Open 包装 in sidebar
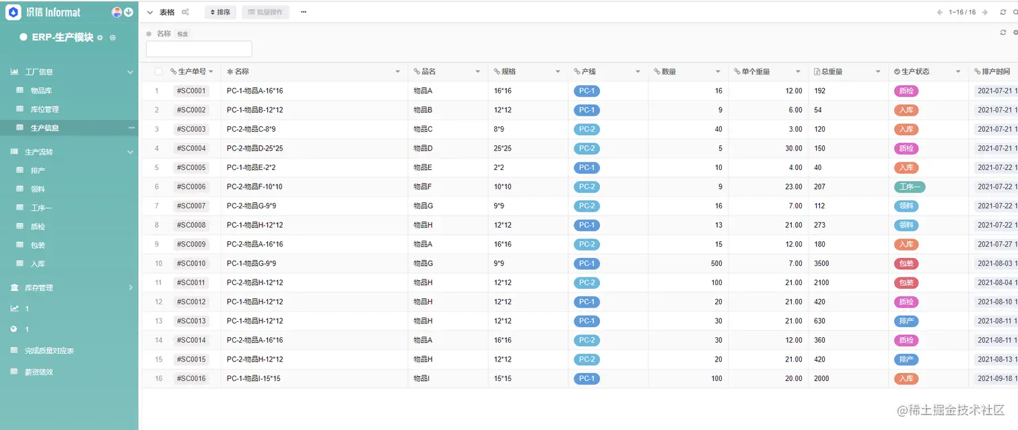1018x430 pixels. pyautogui.click(x=37, y=245)
